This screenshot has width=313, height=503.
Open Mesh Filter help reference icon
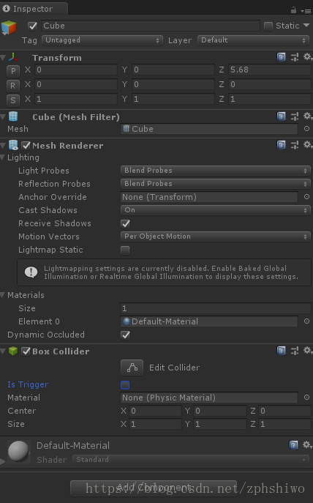coord(281,116)
